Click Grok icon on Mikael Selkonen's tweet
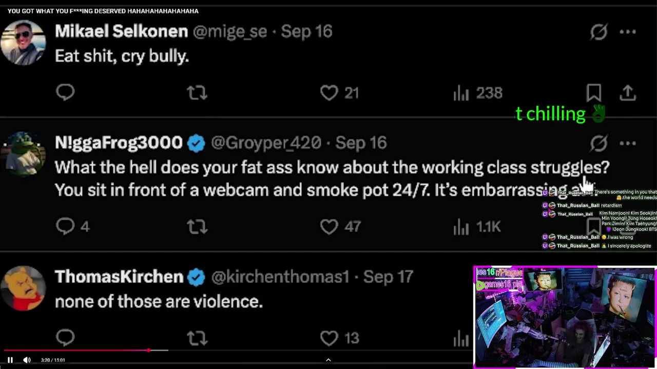Image resolution: width=657 pixels, height=369 pixels. (598, 32)
